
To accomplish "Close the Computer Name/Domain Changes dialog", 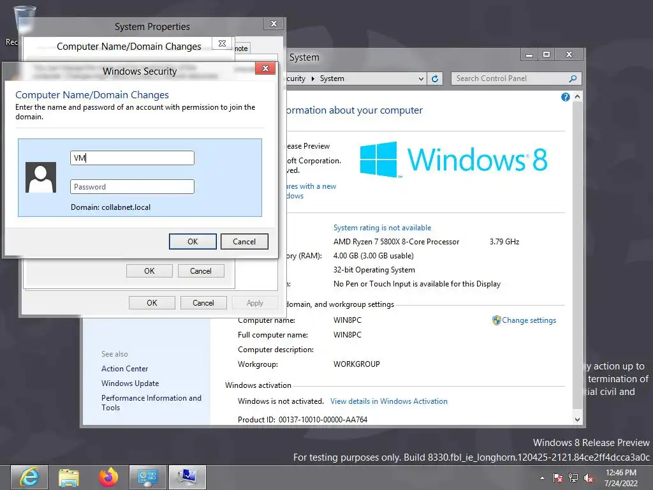I will 222,43.
